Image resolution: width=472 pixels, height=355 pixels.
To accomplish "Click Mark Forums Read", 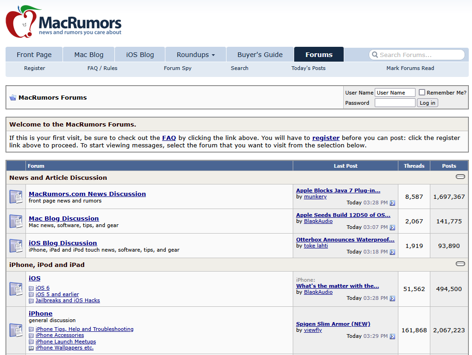I will [x=410, y=68].
